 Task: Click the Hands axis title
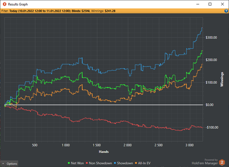tap(104, 152)
